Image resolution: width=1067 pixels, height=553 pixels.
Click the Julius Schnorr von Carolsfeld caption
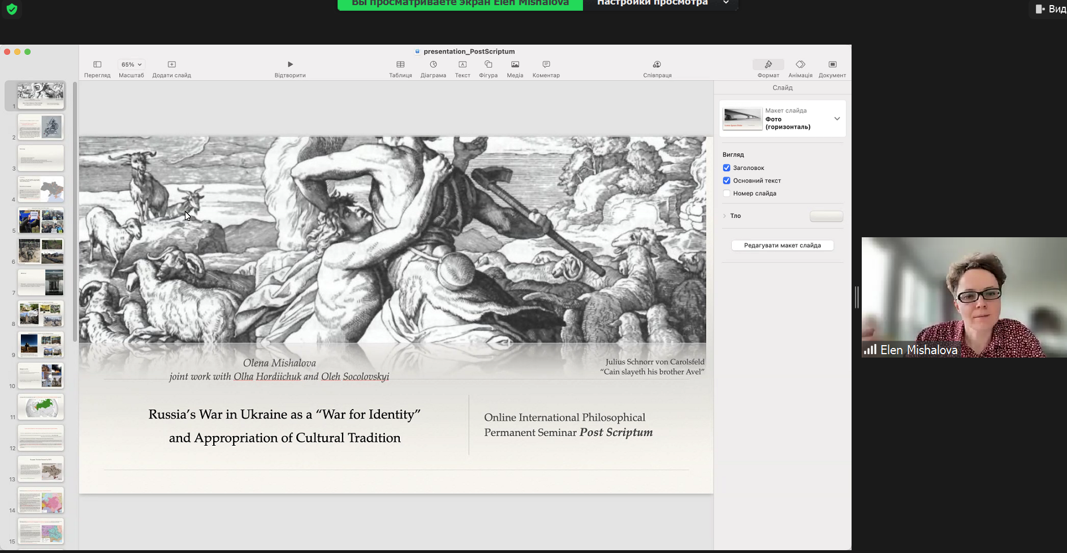[655, 362]
